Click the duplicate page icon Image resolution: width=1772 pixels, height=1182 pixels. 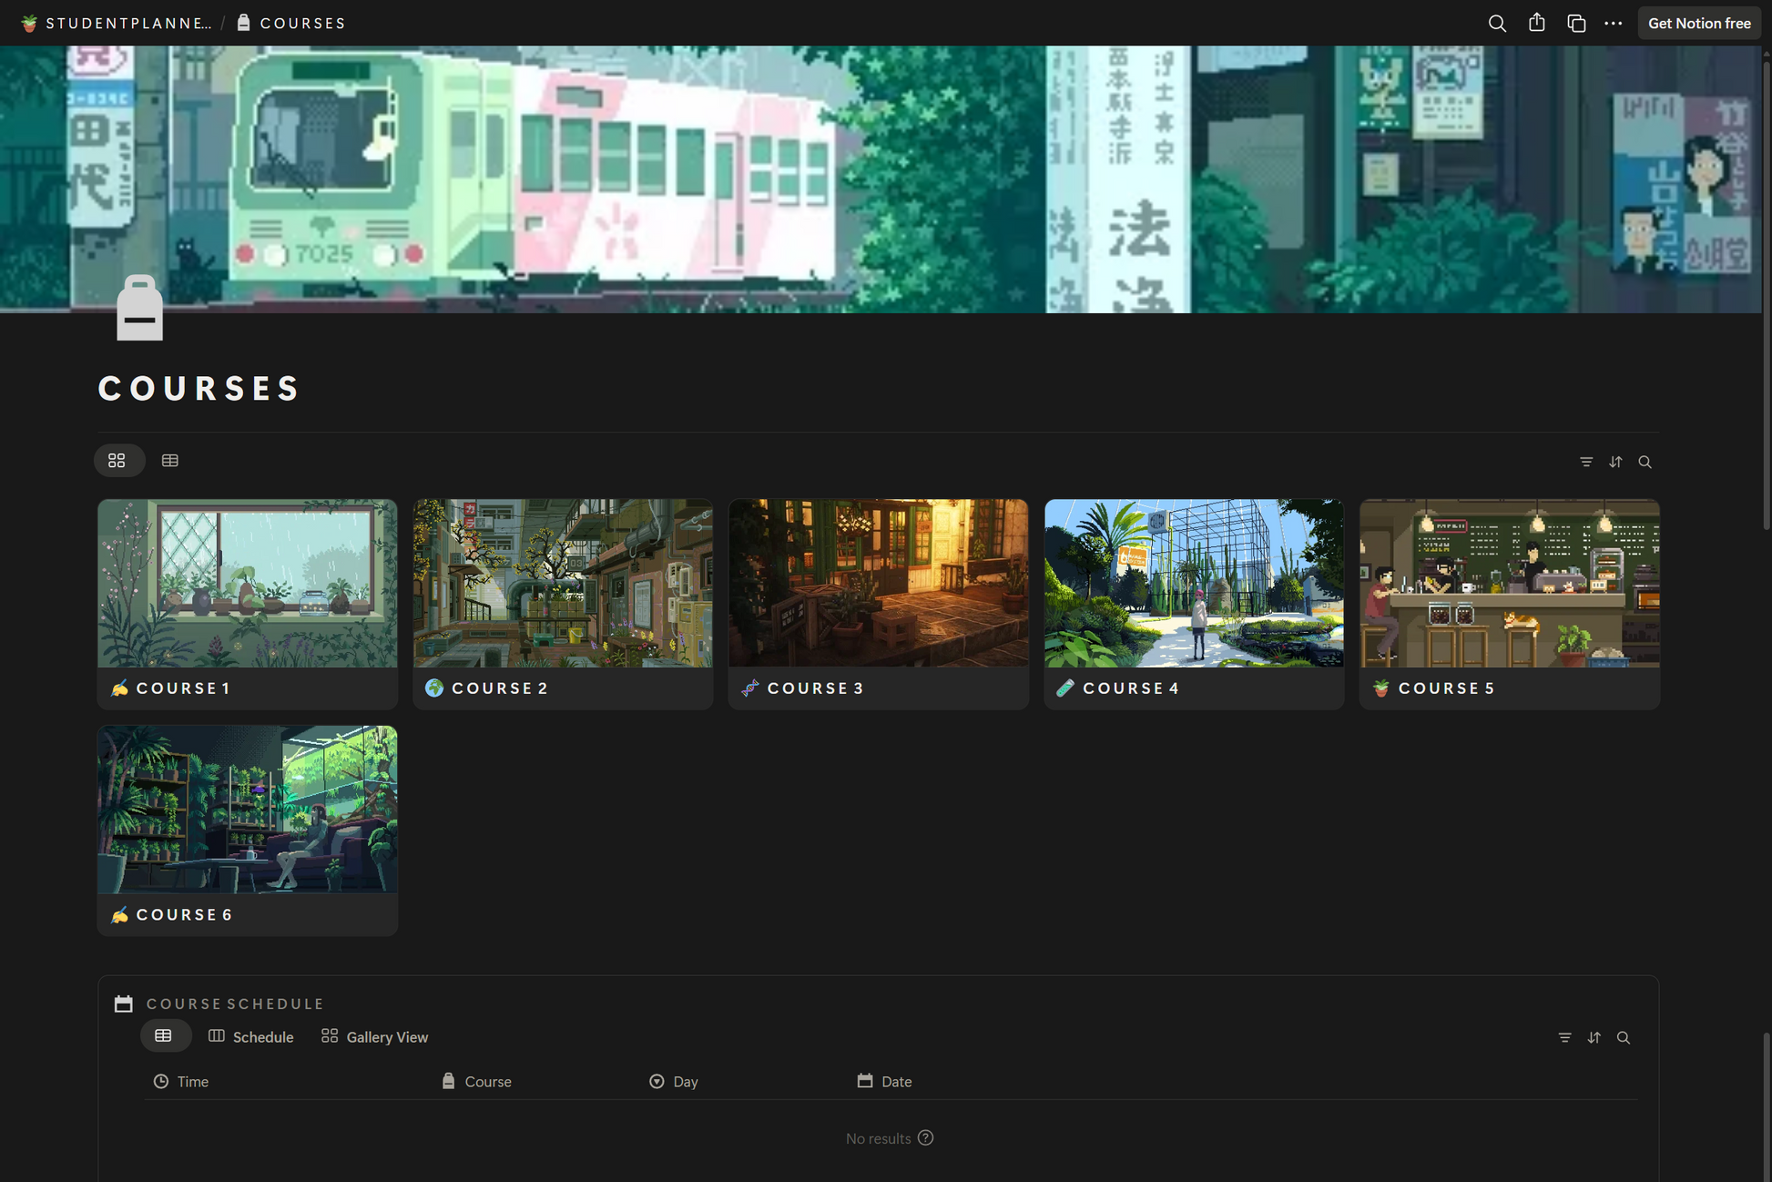[1575, 23]
